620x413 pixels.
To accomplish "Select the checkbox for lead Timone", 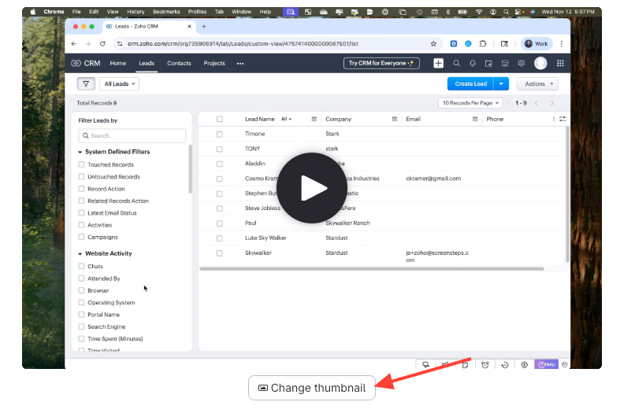I will pyautogui.click(x=220, y=134).
